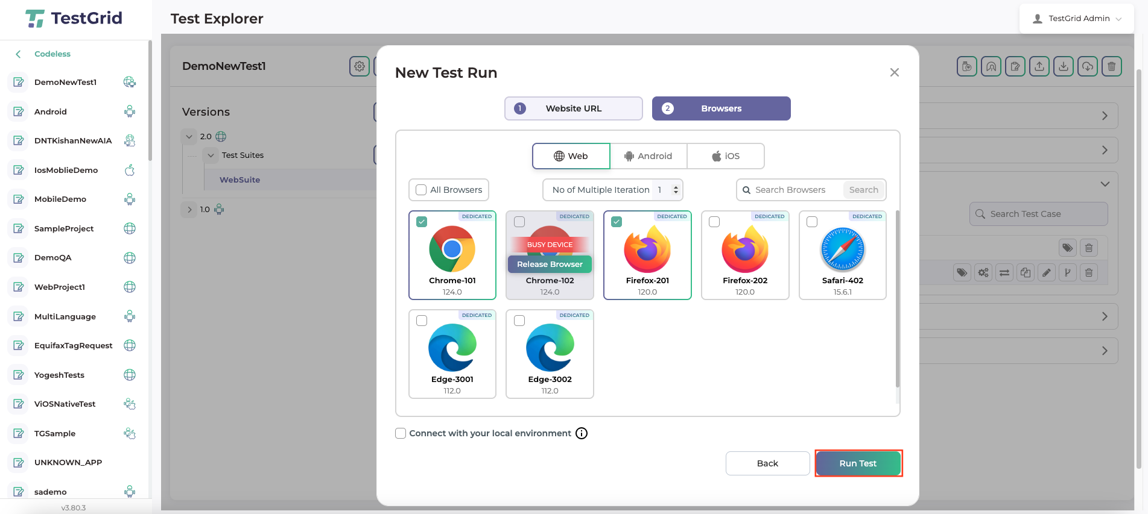This screenshot has height=514, width=1148.
Task: Click the Safari-402 browser icon
Action: 842,249
